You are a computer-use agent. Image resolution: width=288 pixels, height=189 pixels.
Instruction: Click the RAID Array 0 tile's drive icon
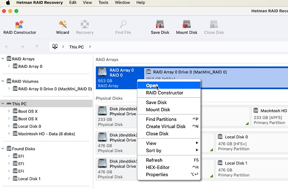(x=102, y=72)
